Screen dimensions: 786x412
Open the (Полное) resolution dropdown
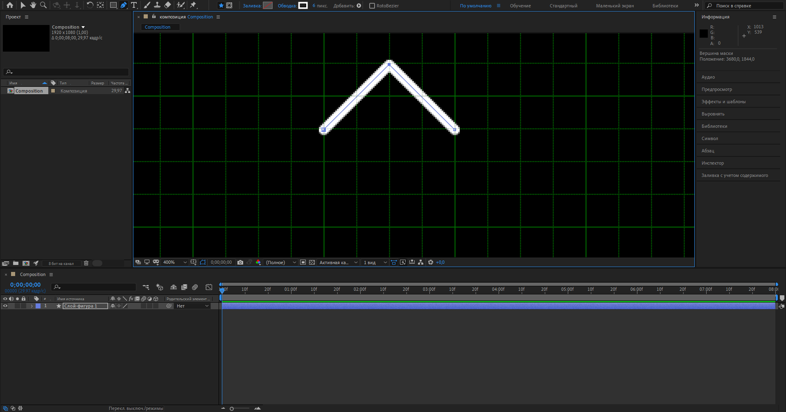(281, 263)
